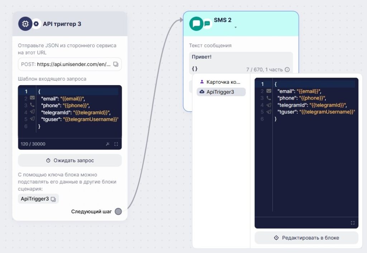The width and height of the screenshot is (367, 253).
Task: Expand the API trigger template editor to fullscreen
Action: pyautogui.click(x=116, y=144)
